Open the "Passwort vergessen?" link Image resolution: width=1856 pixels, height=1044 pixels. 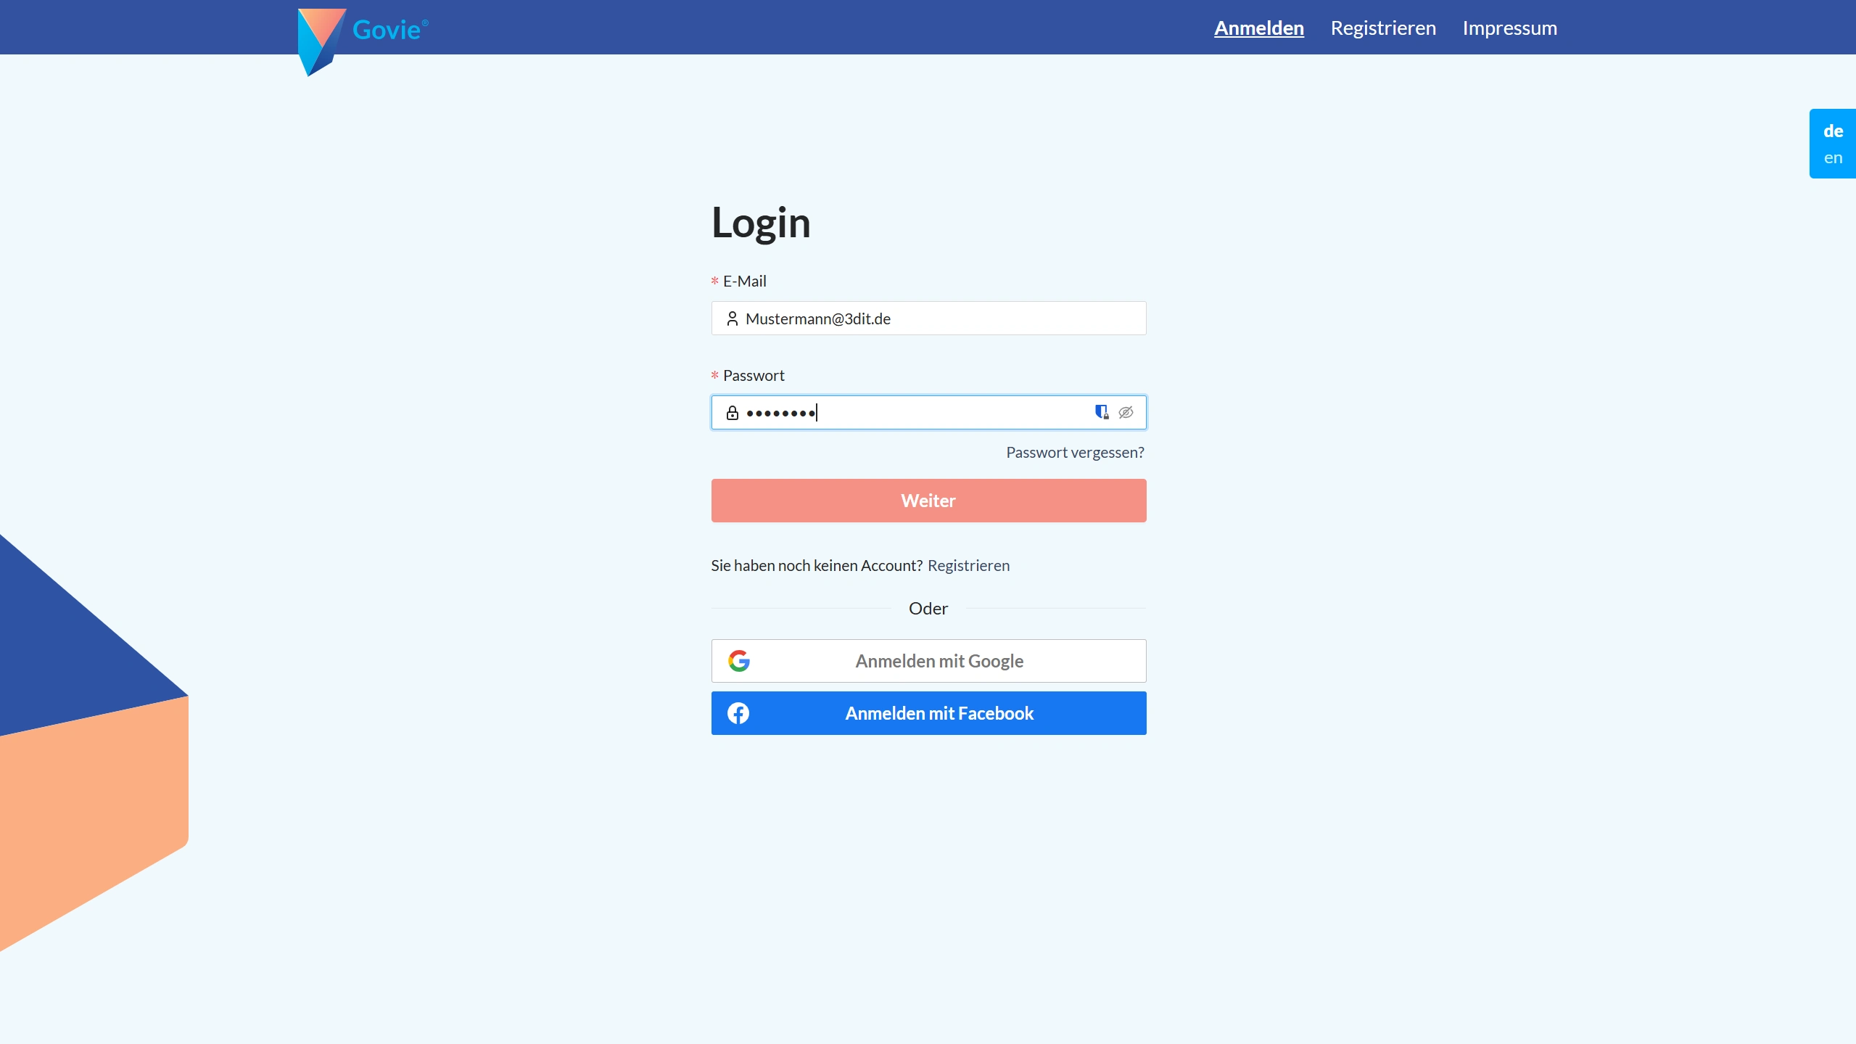pyautogui.click(x=1075, y=452)
